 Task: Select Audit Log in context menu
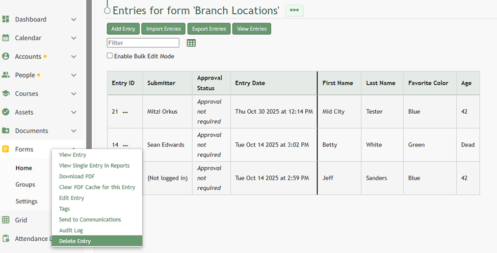(x=71, y=231)
